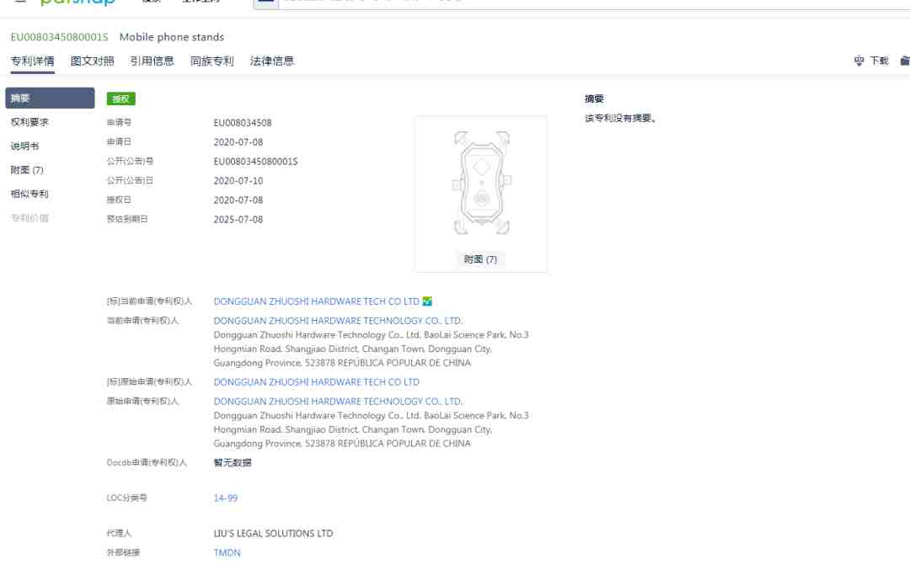
Task: Click the text 该专利没有摘要。
Action: [620, 118]
